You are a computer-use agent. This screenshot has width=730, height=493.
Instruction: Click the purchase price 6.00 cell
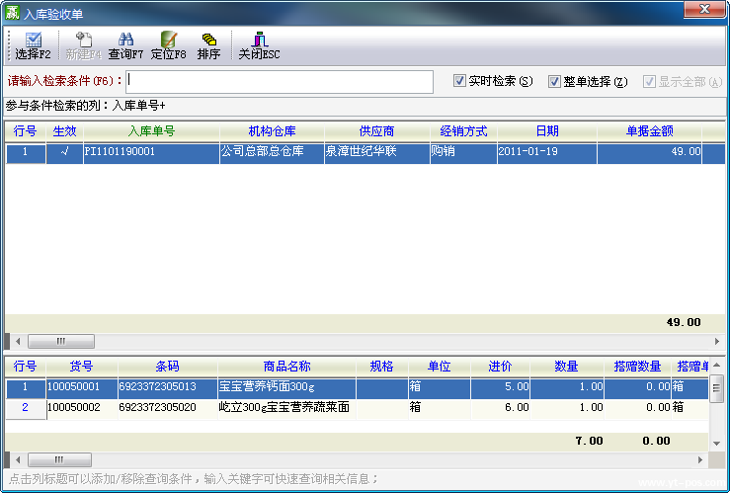click(x=500, y=409)
